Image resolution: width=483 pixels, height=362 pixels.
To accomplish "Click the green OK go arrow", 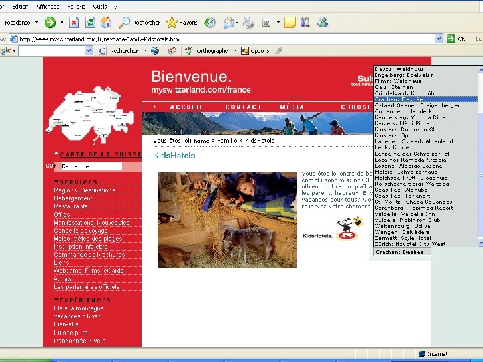I will (451, 39).
